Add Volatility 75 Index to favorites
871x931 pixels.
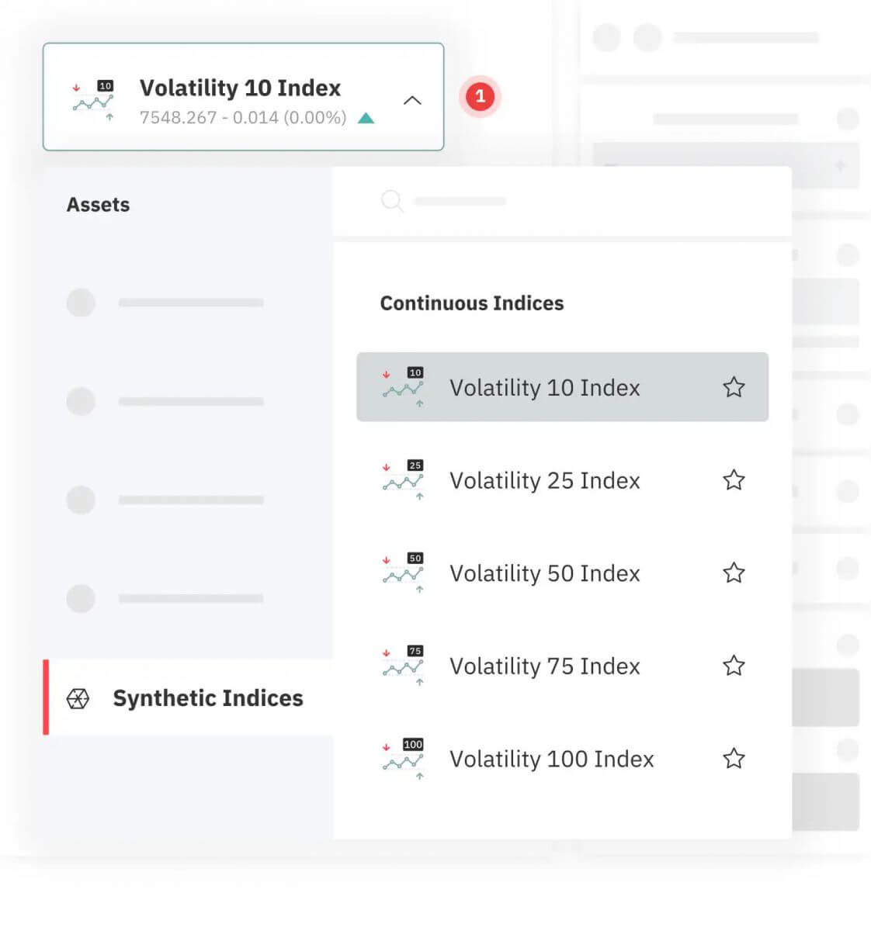(734, 666)
